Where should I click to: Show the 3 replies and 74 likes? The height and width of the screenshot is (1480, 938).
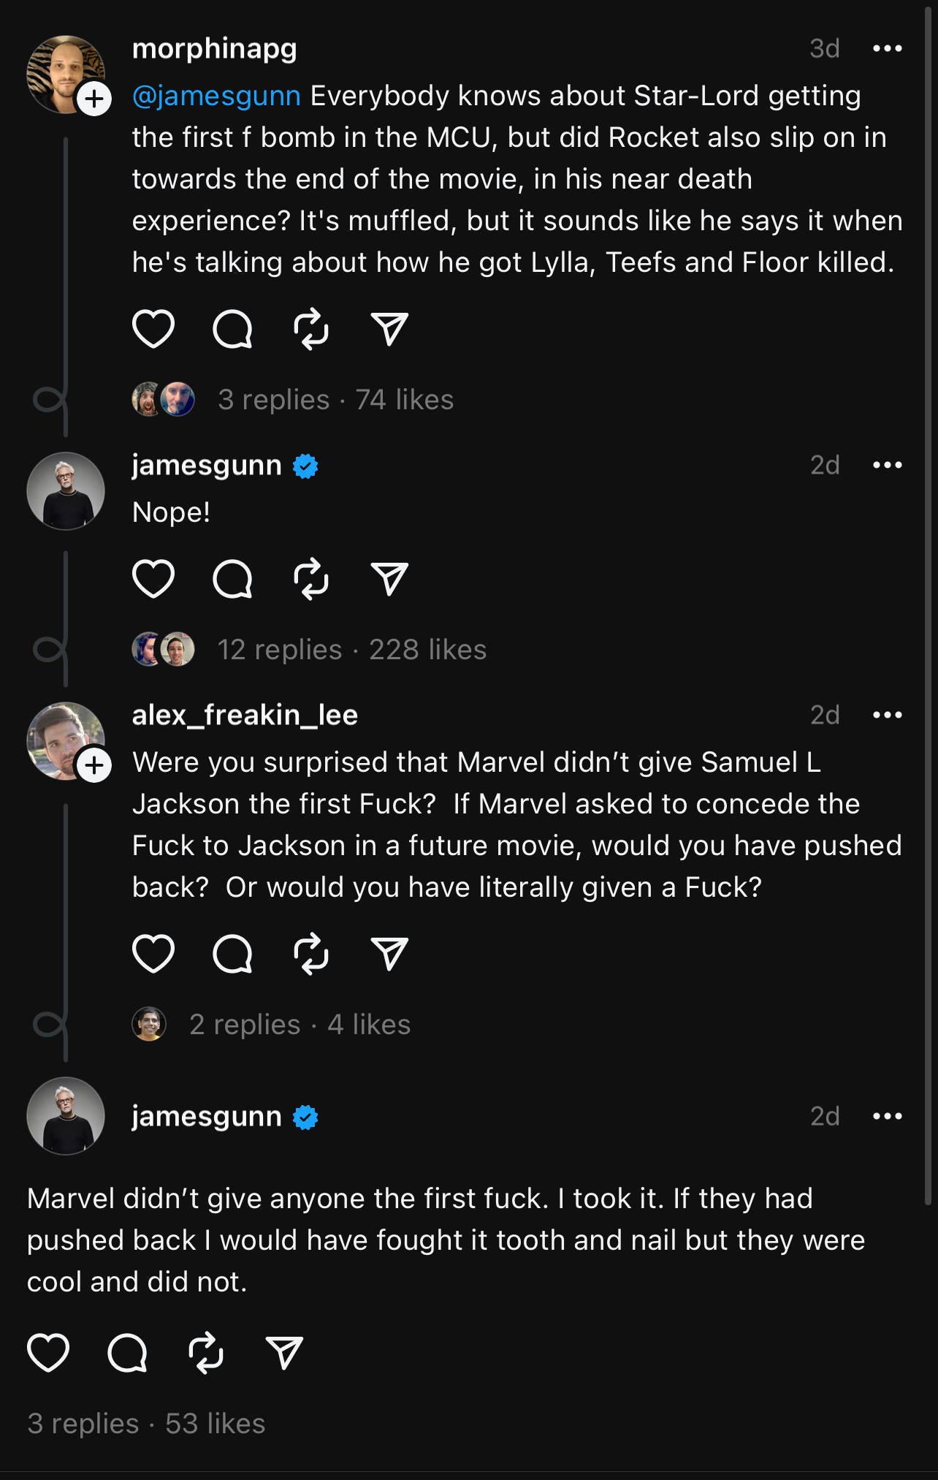(335, 400)
